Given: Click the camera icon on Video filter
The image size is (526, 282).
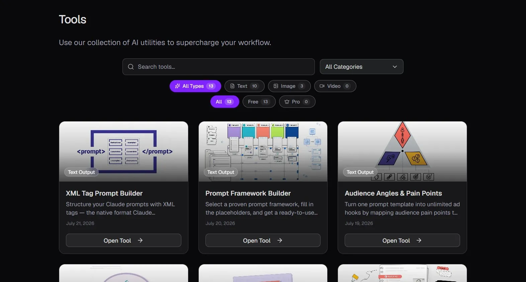Looking at the screenshot, I should 322,86.
